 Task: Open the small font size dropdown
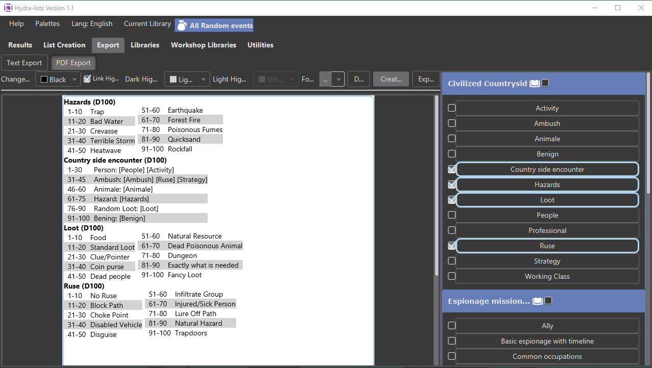[x=338, y=79]
